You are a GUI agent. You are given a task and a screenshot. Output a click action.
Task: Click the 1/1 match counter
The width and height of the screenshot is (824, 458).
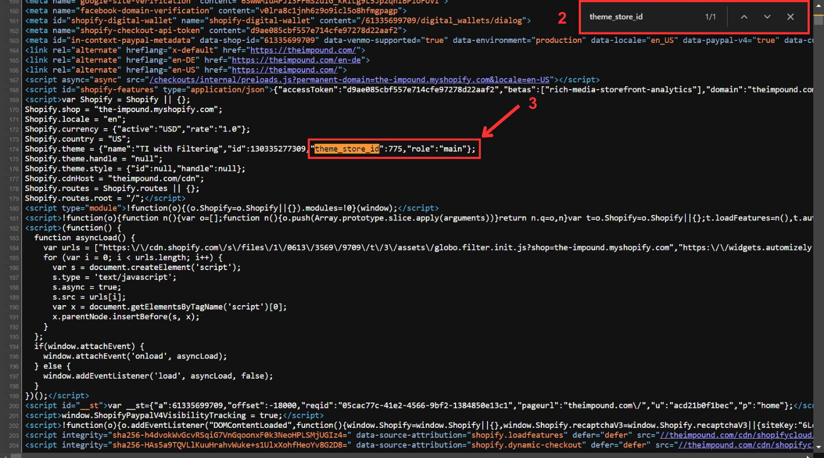pos(710,17)
